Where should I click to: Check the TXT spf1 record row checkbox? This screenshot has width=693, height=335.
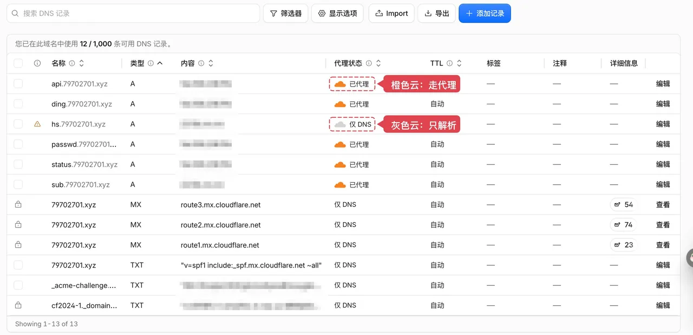pyautogui.click(x=18, y=265)
